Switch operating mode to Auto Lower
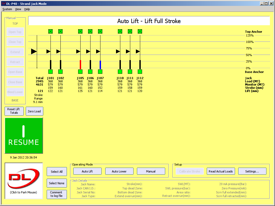 coord(119,171)
